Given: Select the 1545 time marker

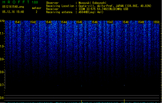Looking at the screenshot, I should coord(79,22).
